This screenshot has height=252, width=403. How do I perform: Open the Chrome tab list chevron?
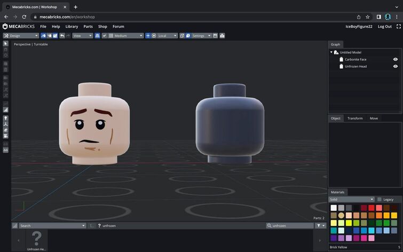coord(397,7)
